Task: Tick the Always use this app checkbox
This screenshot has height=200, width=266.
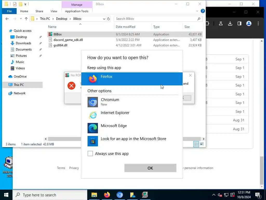Action: [x=90, y=154]
